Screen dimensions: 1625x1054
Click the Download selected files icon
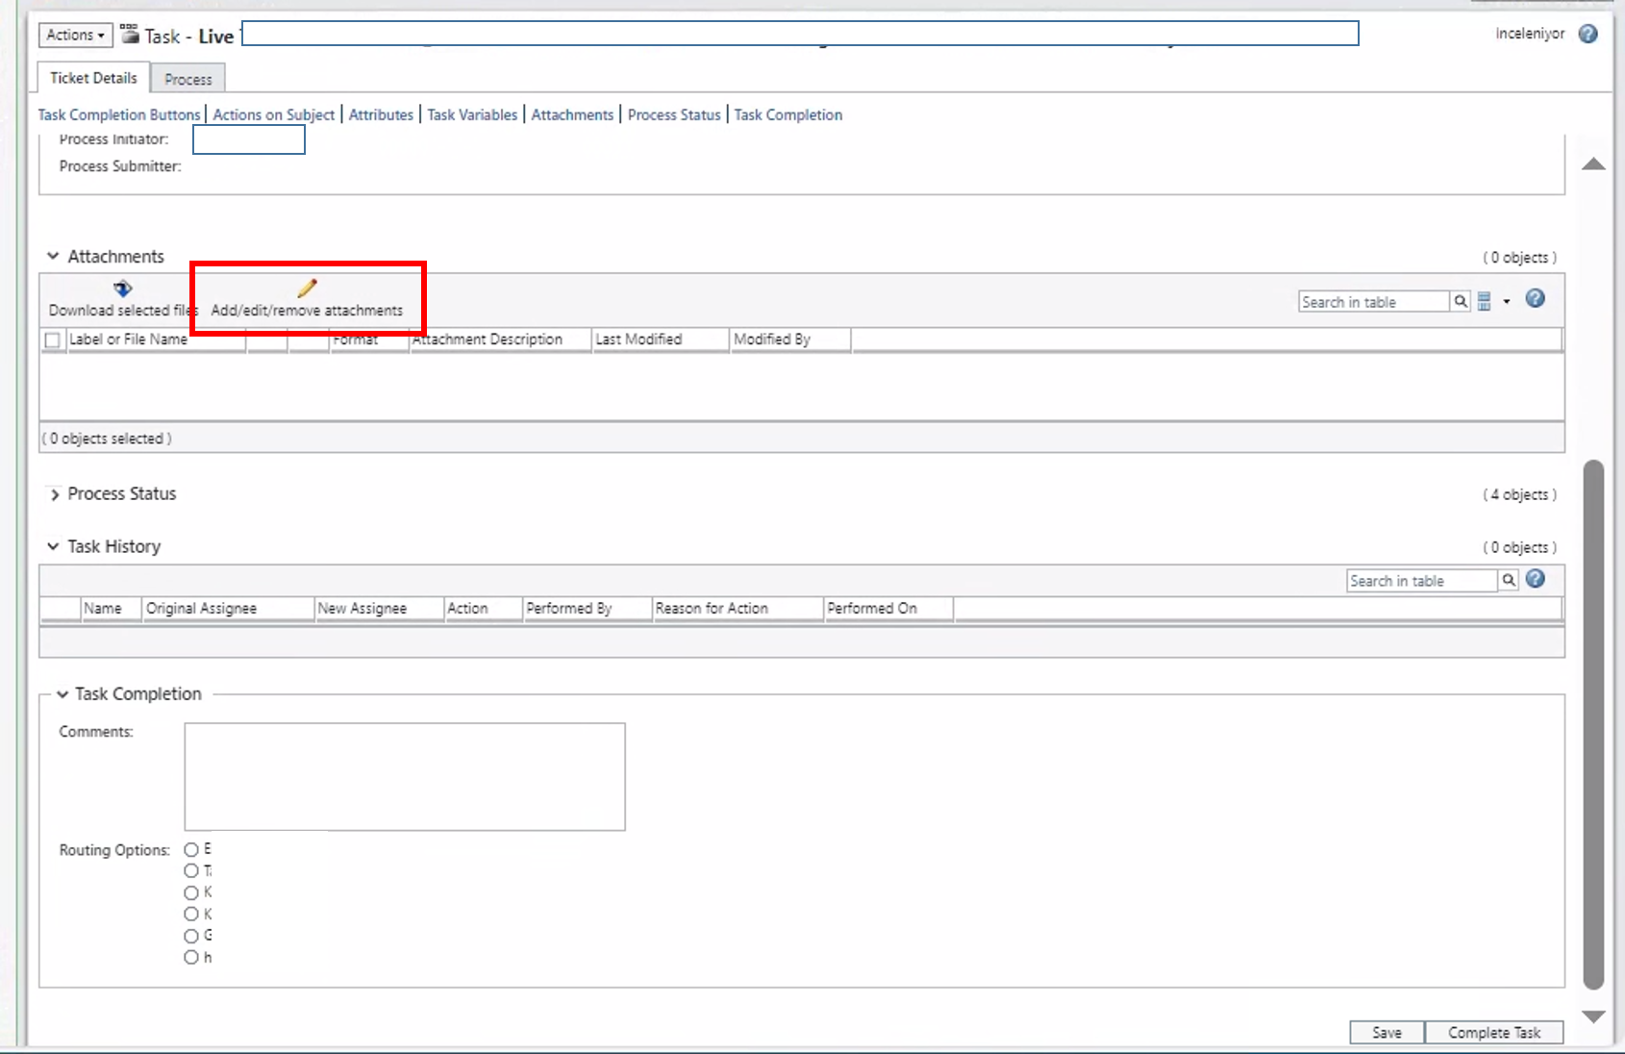point(123,288)
